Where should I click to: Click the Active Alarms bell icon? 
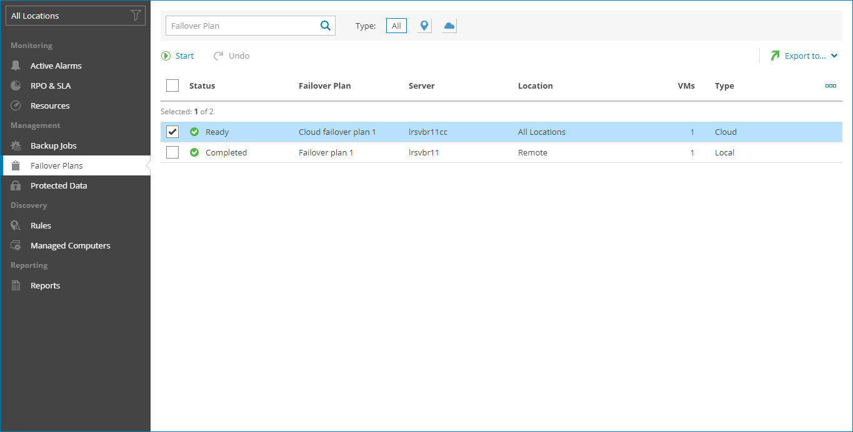click(x=16, y=66)
